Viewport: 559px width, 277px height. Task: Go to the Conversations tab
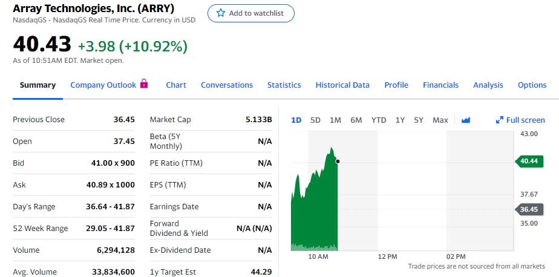click(x=227, y=85)
